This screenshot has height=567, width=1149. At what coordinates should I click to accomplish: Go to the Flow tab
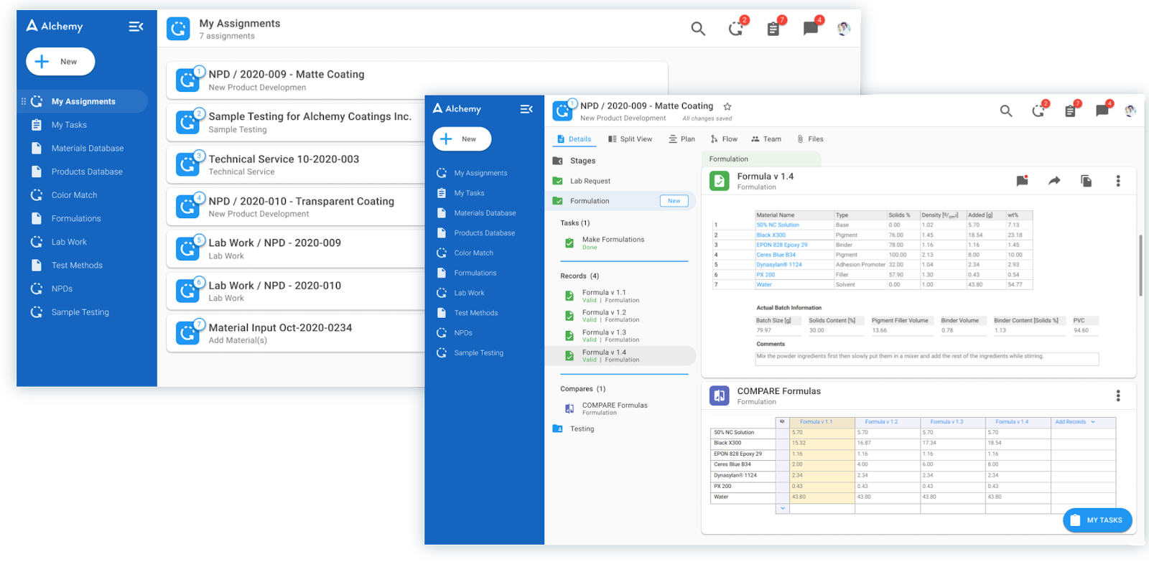(x=724, y=139)
